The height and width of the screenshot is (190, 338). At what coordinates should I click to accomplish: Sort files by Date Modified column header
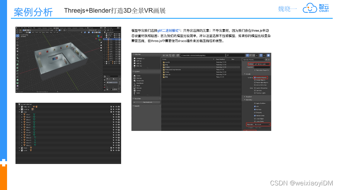coord(221,59)
